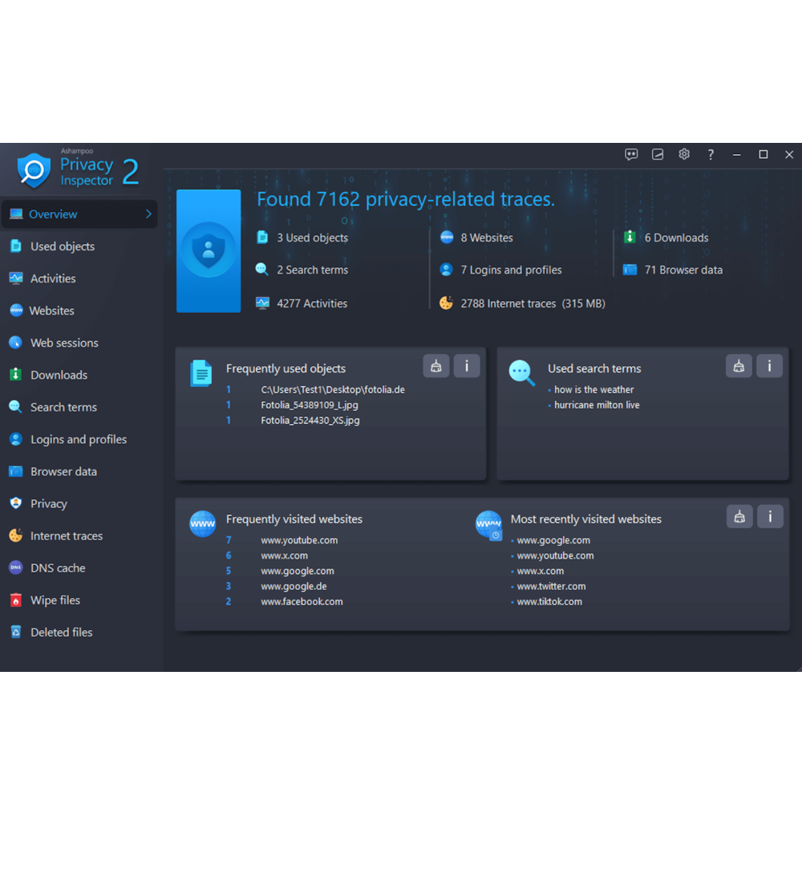Click the 7 Logins and profiles summary
The height and width of the screenshot is (883, 802).
[x=510, y=270]
